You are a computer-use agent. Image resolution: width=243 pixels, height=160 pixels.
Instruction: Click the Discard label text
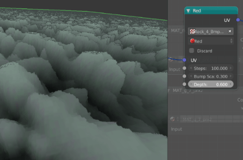tap(204, 51)
